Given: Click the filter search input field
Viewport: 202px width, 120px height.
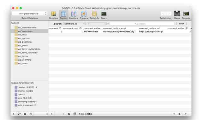Looking at the screenshot, I should (x=142, y=24).
